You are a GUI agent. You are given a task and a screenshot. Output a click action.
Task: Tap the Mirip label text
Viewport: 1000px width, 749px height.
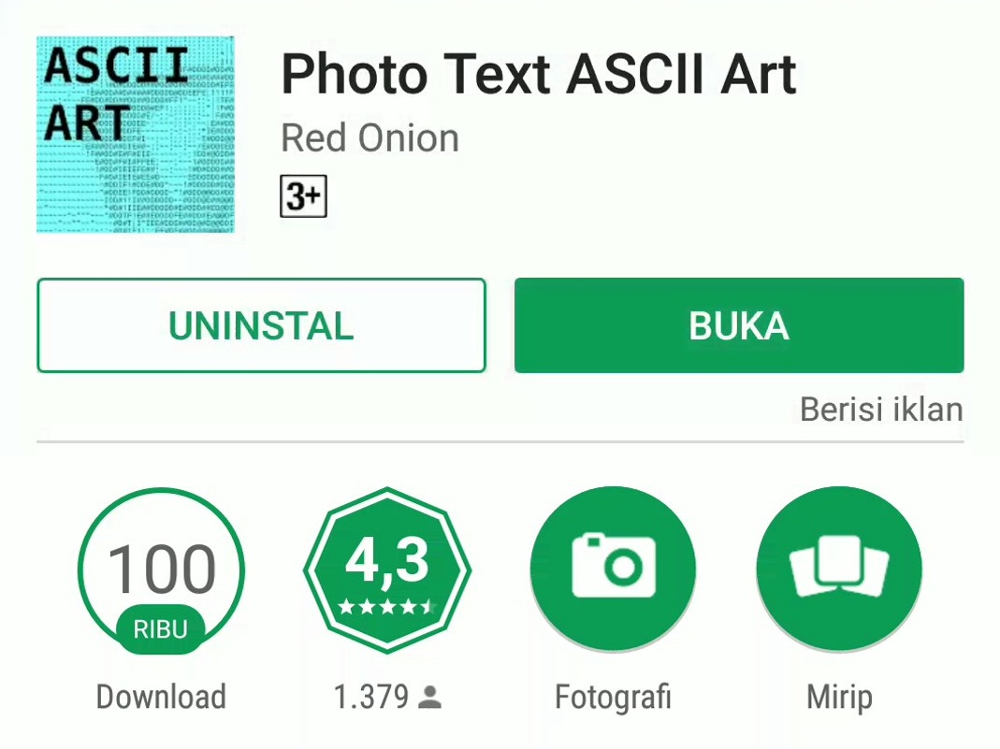(839, 698)
